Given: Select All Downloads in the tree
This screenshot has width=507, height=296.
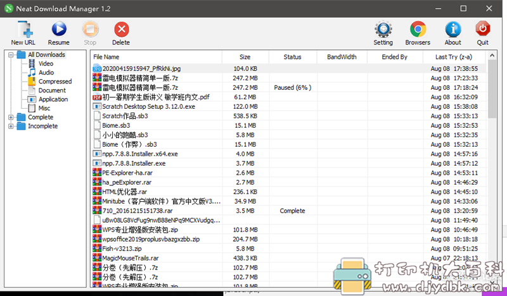Looking at the screenshot, I should pyautogui.click(x=46, y=54).
